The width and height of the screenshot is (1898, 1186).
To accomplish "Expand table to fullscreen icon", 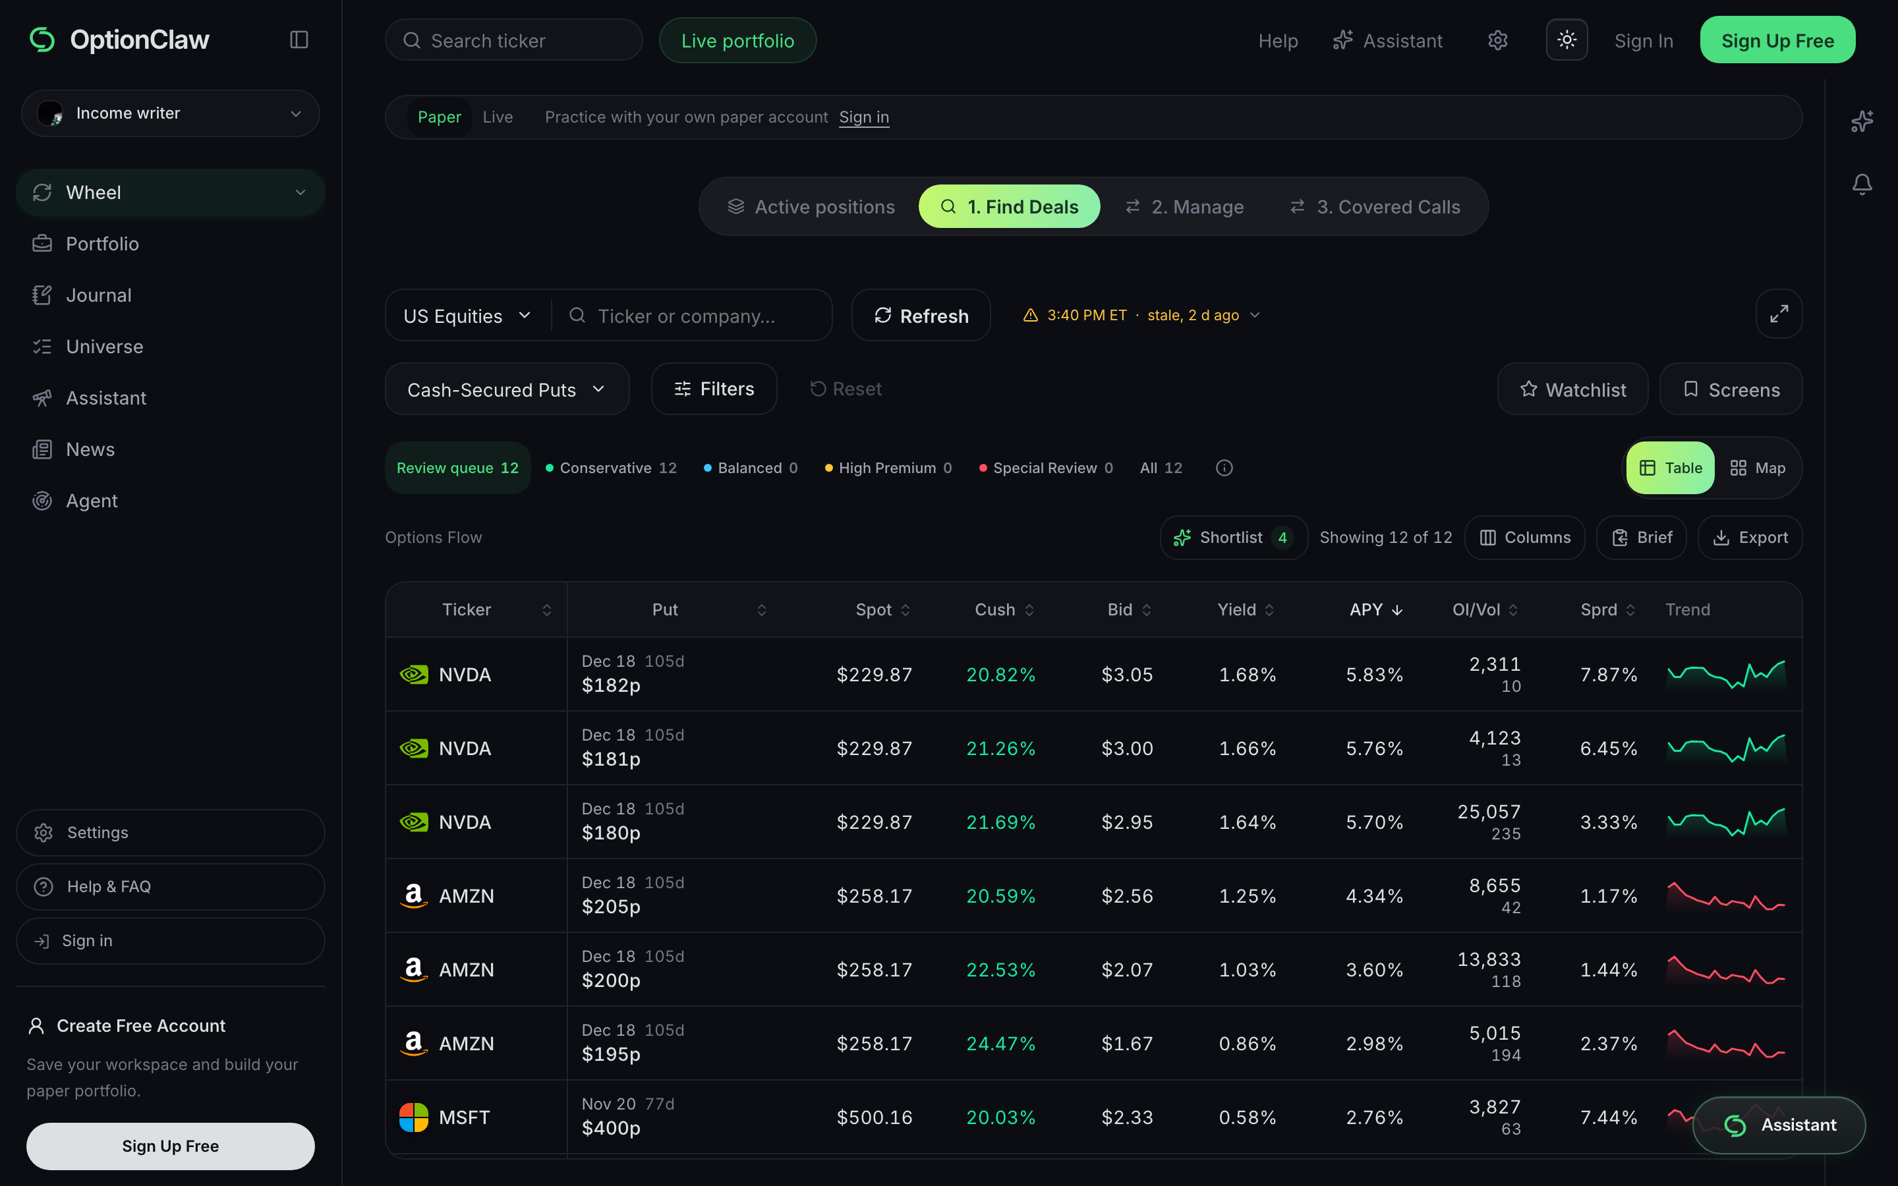I will [1778, 314].
